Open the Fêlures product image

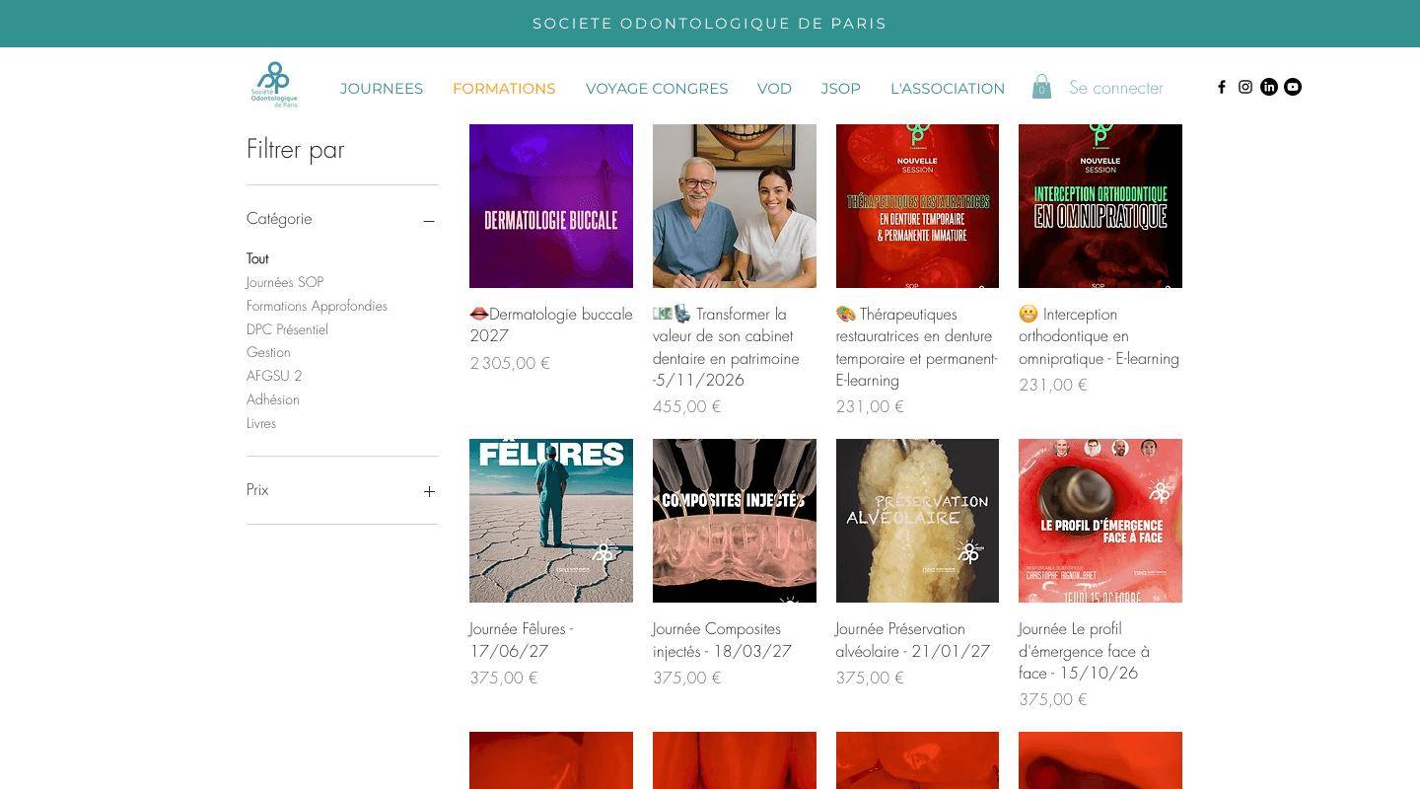point(551,521)
